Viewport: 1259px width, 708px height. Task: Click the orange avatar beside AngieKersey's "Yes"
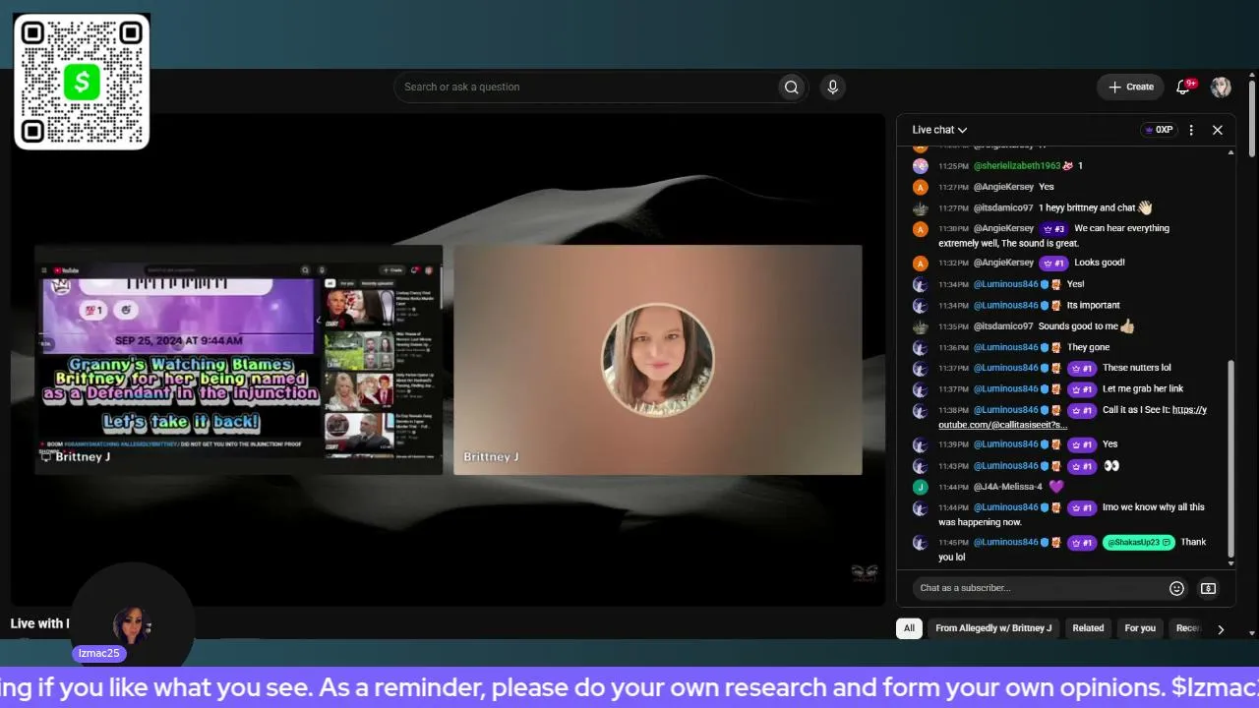pos(920,187)
